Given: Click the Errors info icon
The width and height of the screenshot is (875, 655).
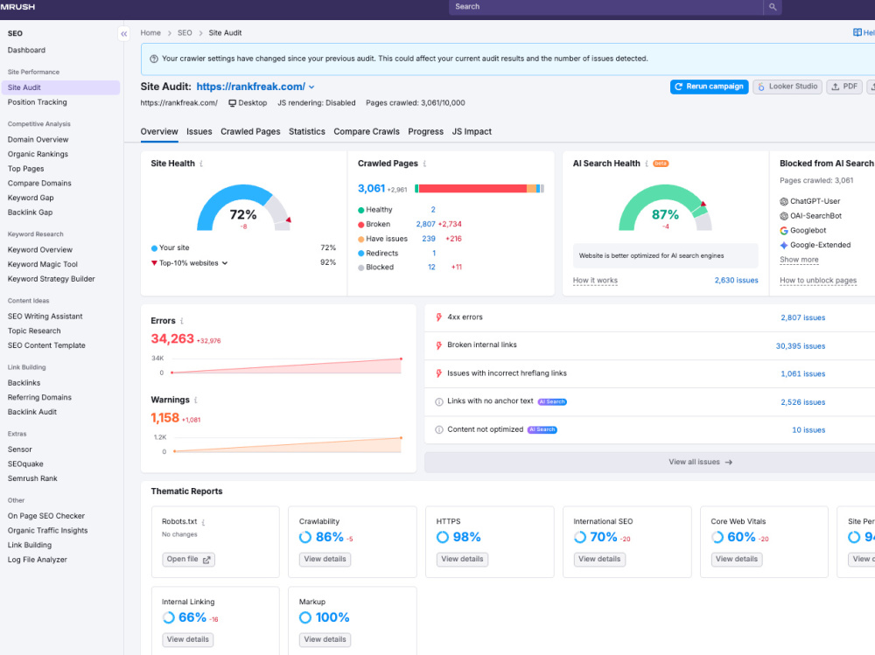Looking at the screenshot, I should coord(181,321).
